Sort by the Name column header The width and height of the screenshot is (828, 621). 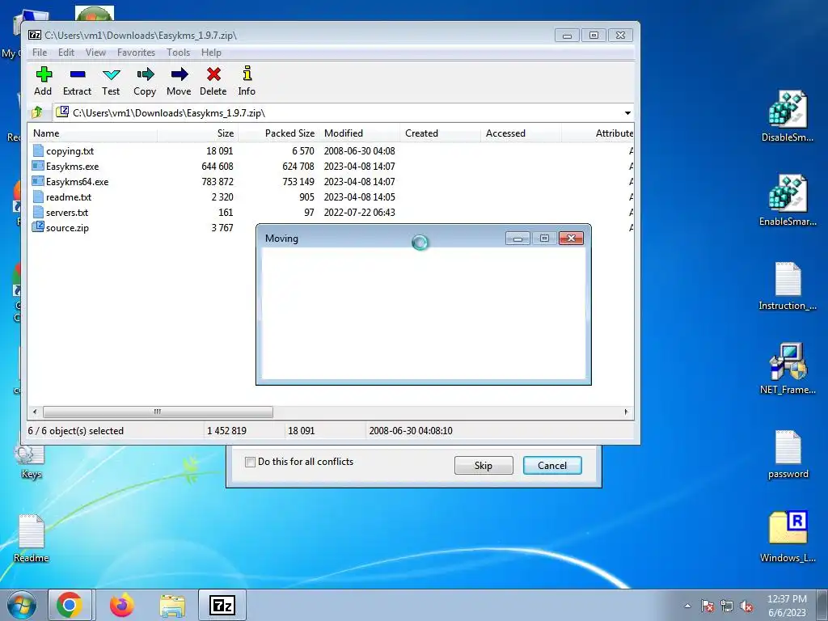point(93,133)
